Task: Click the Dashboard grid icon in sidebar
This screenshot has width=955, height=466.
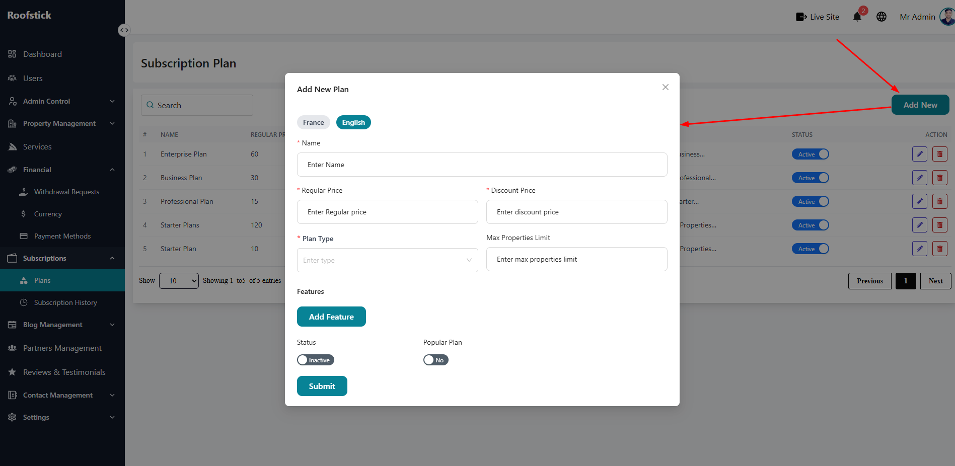Action: (x=12, y=54)
